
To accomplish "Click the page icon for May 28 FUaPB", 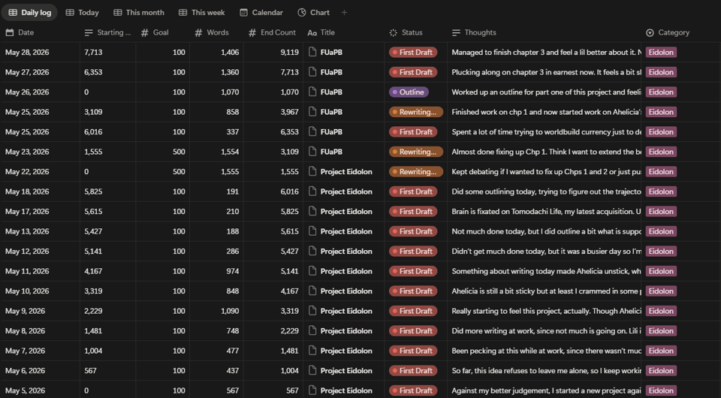I will pos(312,52).
